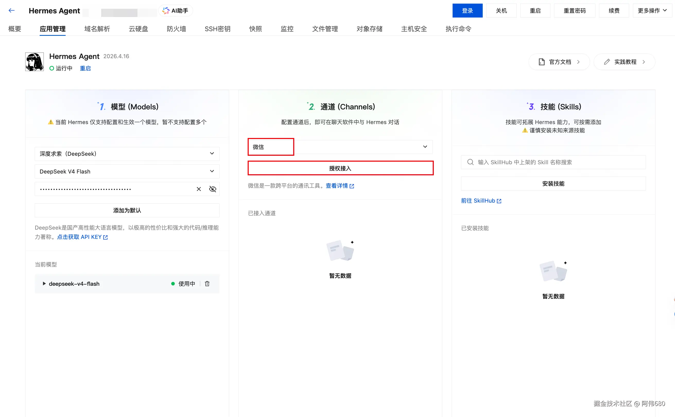Open the 监控 tab
Screen dimensions: 675x417
[x=287, y=29]
